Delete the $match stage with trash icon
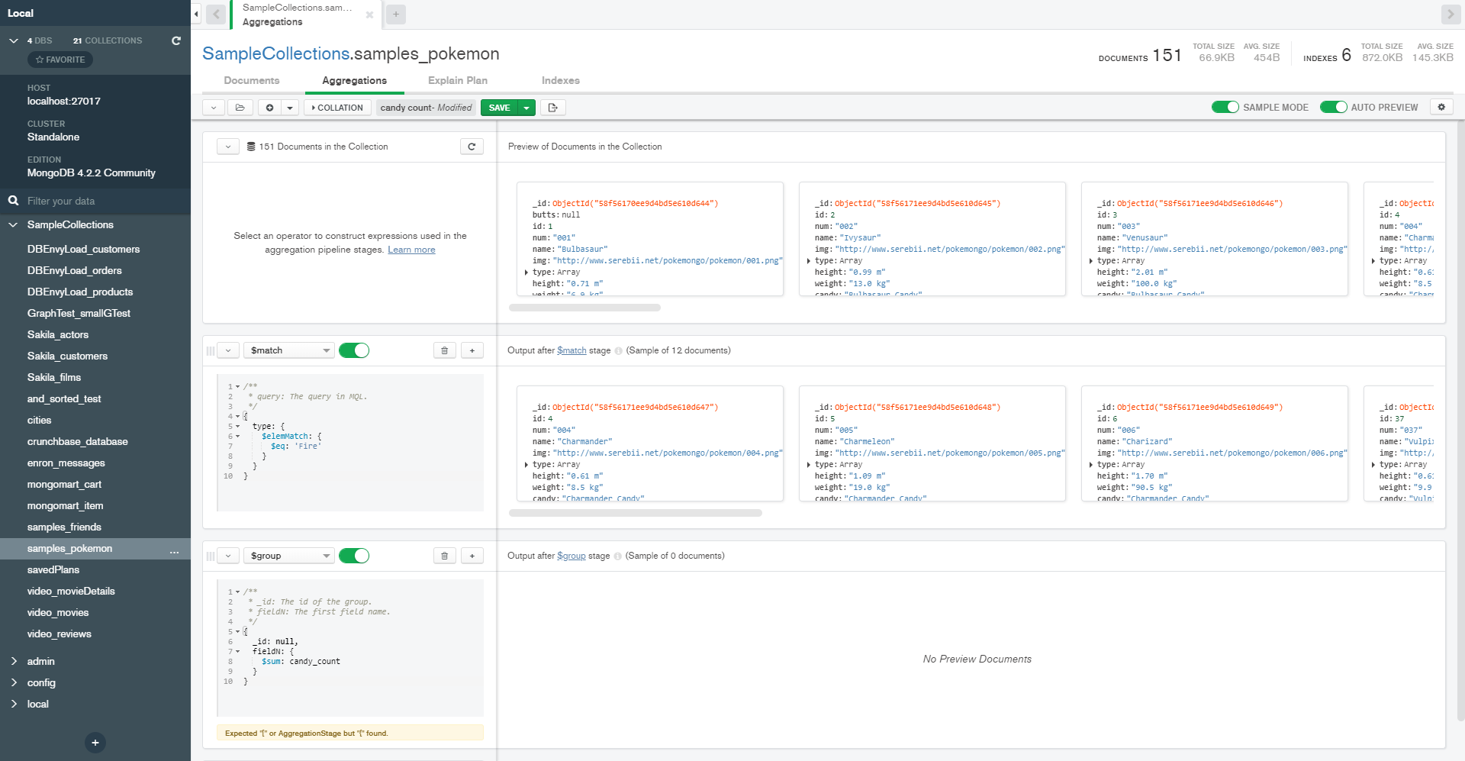This screenshot has height=761, width=1465. (445, 350)
